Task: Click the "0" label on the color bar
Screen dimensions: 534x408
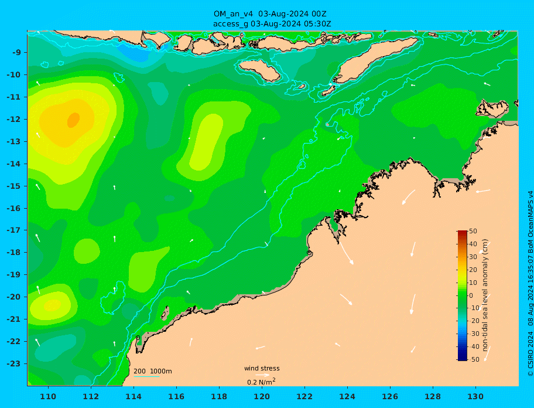Action: coord(471,295)
